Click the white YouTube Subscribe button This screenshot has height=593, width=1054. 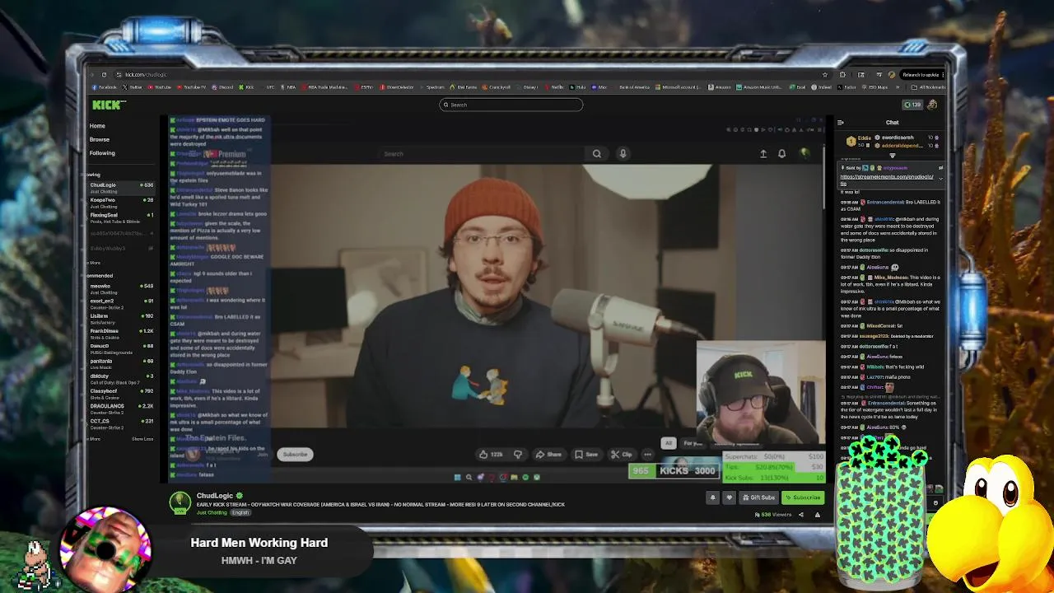tap(295, 455)
